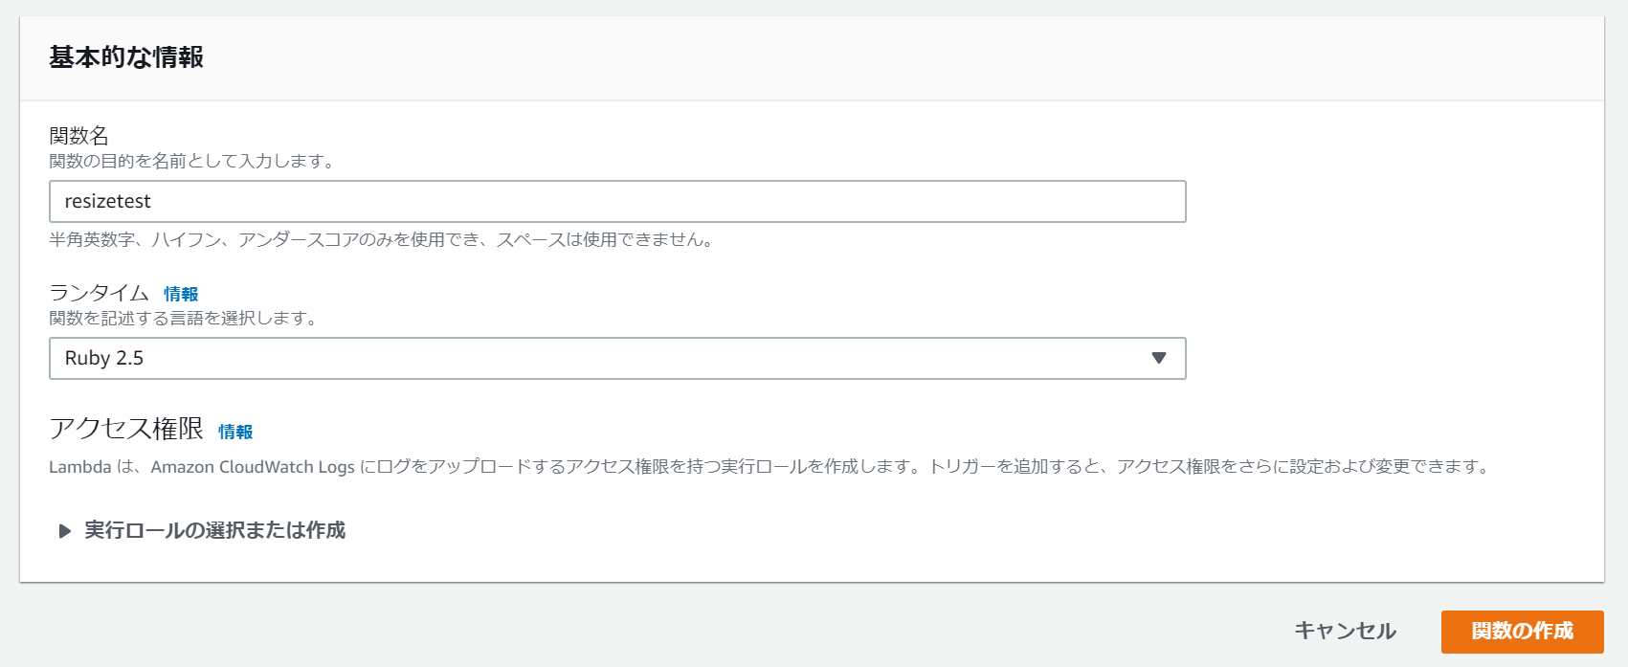Click the 関数の目的を名前として入力します hint text
1628x667 pixels.
192,161
